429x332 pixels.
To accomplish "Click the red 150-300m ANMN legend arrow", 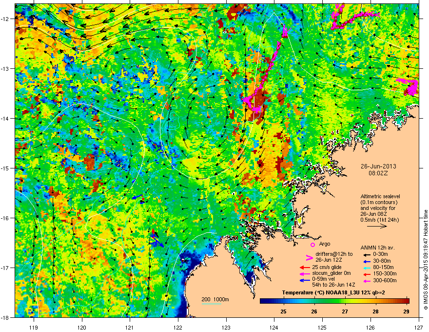I will pyautogui.click(x=367, y=274).
